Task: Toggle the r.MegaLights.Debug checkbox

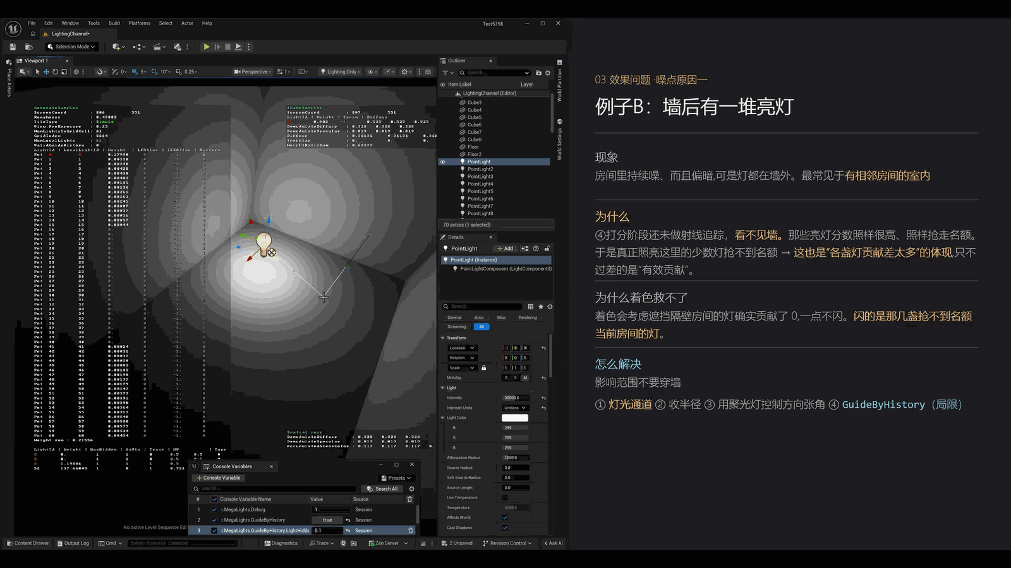Action: (214, 510)
